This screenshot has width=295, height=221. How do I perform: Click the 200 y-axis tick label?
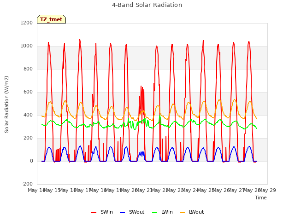28,138
